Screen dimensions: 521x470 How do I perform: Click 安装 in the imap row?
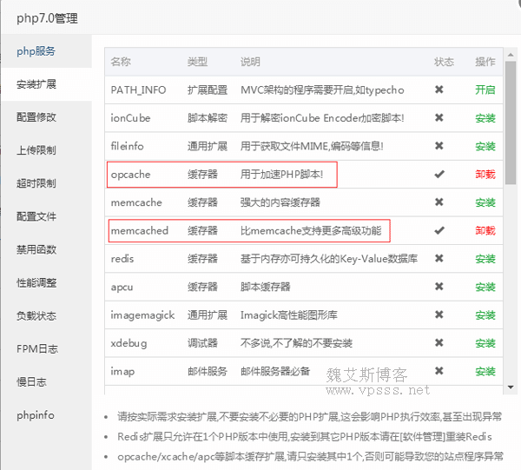pos(485,371)
